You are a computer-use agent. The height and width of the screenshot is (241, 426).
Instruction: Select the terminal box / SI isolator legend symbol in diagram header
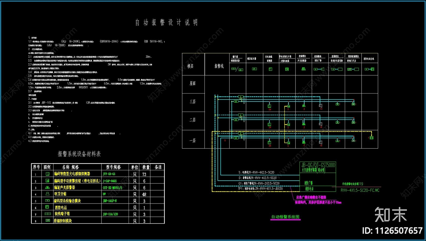237,69
